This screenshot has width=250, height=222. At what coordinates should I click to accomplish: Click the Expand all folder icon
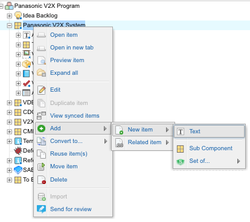[x=42, y=73]
